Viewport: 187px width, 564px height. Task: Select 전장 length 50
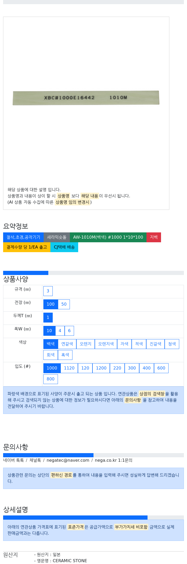[x=64, y=304]
